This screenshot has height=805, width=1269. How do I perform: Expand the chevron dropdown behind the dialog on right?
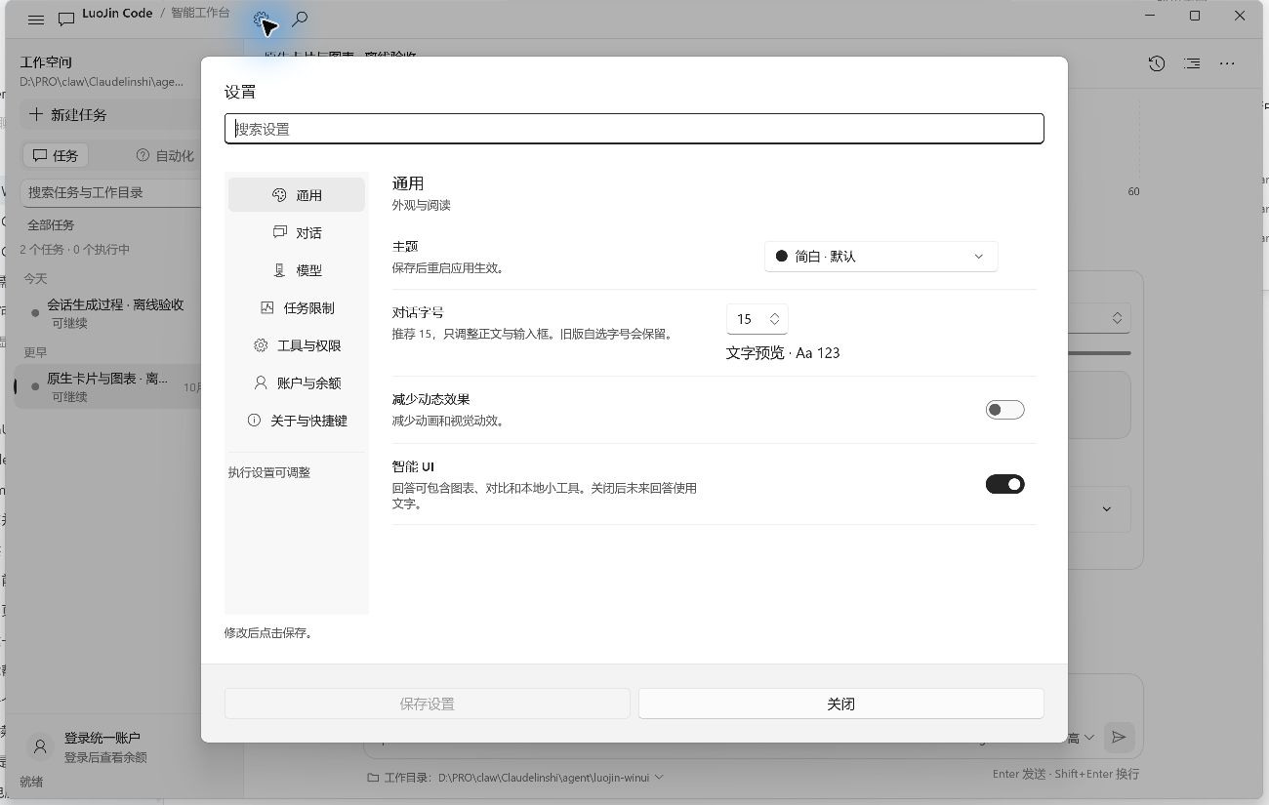pos(1107,509)
